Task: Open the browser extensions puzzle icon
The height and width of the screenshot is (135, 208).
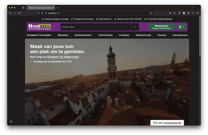Action: (189, 13)
